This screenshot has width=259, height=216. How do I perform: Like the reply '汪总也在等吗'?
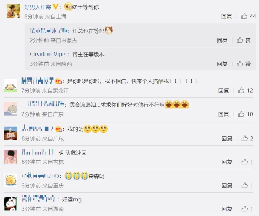(244, 40)
